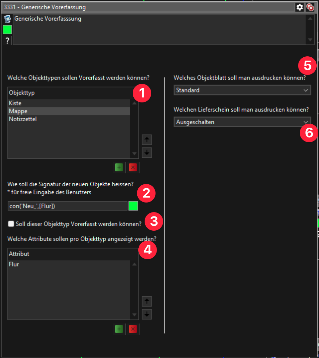The image size is (319, 358).
Task: Move Attribut up with arrow button
Action: pos(147,301)
